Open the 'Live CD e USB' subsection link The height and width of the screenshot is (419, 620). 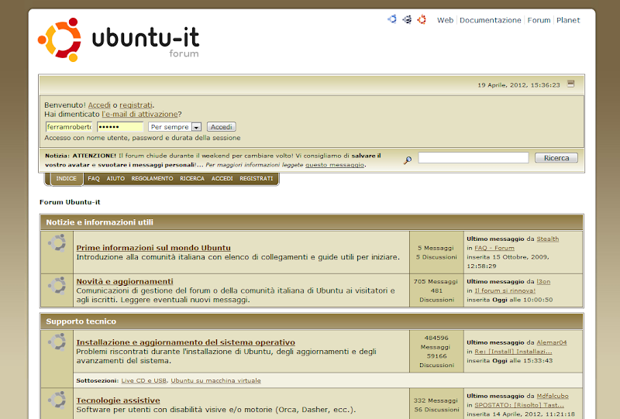tap(143, 380)
